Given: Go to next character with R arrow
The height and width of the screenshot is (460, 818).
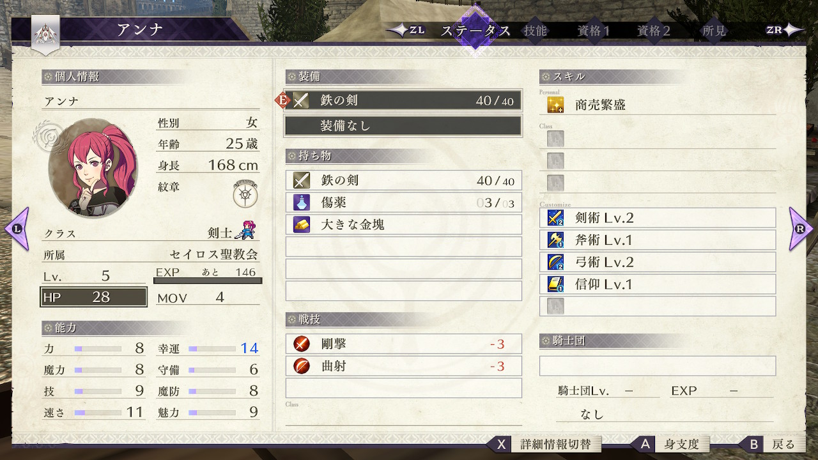Looking at the screenshot, I should click(x=801, y=228).
